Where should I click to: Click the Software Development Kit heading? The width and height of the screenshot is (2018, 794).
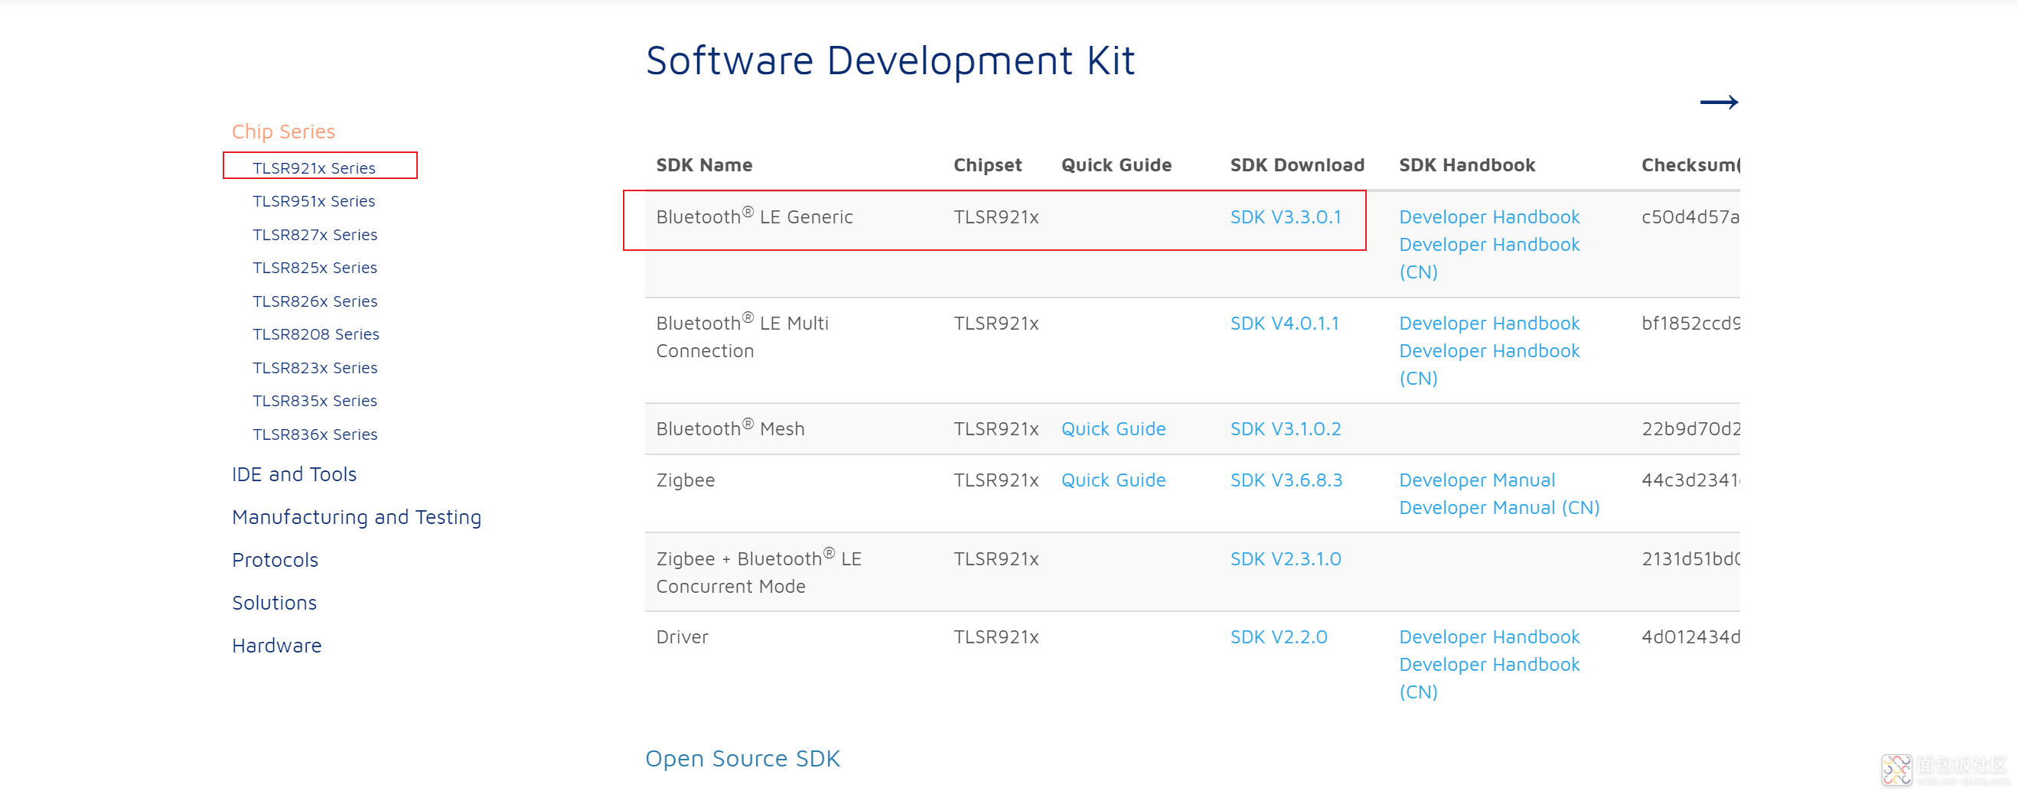890,60
